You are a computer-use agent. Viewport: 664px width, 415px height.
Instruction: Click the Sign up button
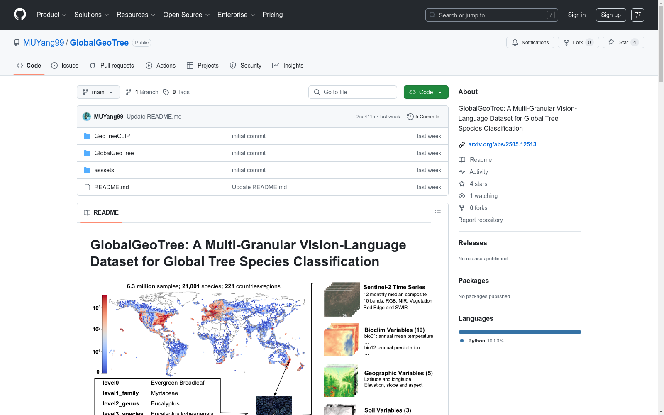(611, 15)
